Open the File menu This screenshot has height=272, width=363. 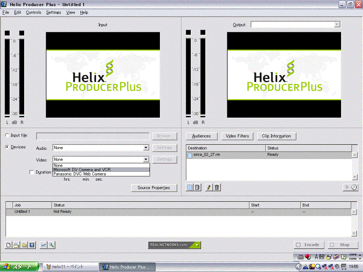tap(6, 12)
